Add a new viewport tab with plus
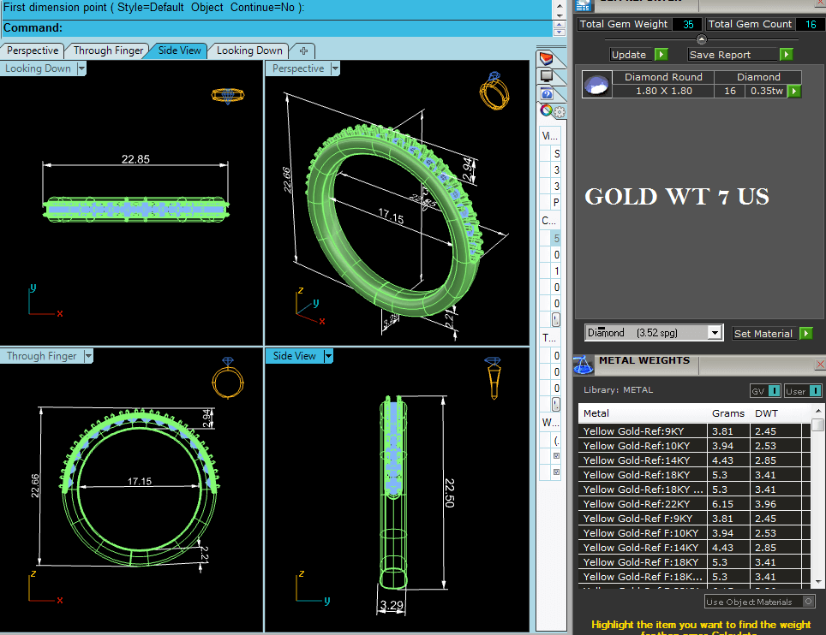Screen dimensions: 826x635 click(303, 50)
